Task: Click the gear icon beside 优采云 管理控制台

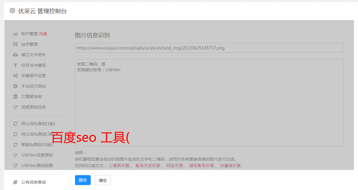Action: [x=12, y=11]
